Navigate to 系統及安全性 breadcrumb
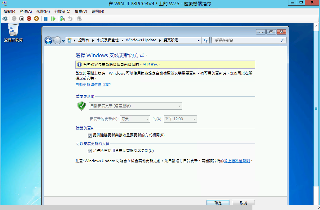 pos(108,40)
